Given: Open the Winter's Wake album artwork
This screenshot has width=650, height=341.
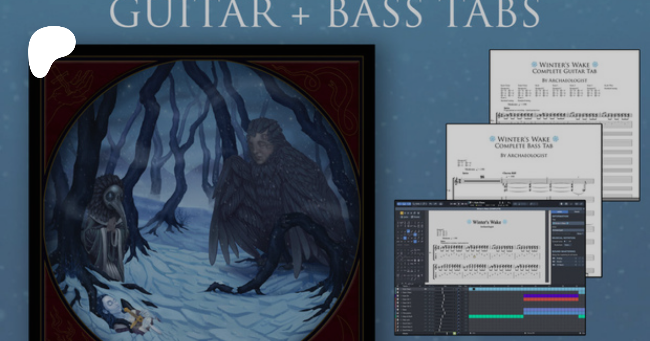Looking at the screenshot, I should [202, 193].
